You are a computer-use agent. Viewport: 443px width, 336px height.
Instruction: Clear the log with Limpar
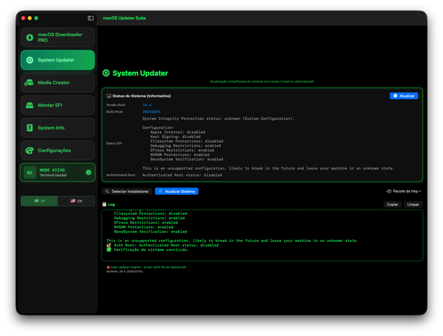(x=413, y=204)
